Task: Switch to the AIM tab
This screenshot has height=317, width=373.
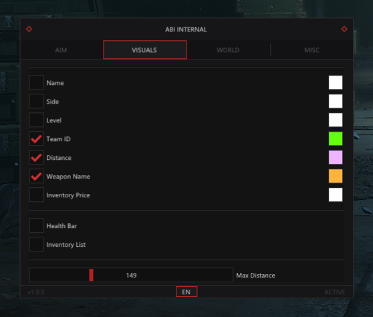Action: click(x=61, y=50)
